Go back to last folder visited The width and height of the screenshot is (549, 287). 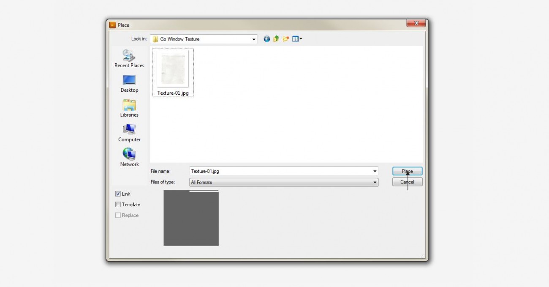point(266,39)
